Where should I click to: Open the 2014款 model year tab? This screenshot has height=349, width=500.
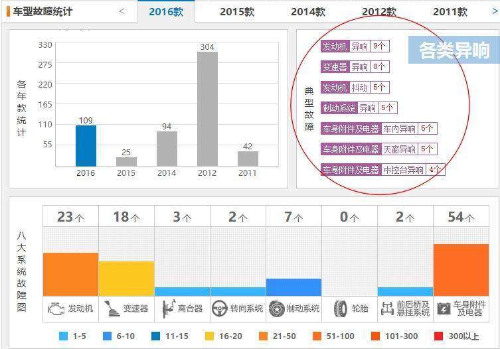(x=308, y=12)
